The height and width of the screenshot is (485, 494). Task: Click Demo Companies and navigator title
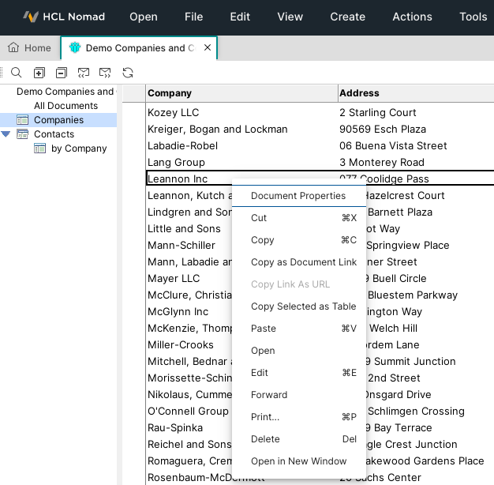coord(66,92)
